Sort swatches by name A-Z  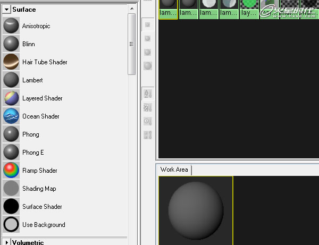(148, 94)
